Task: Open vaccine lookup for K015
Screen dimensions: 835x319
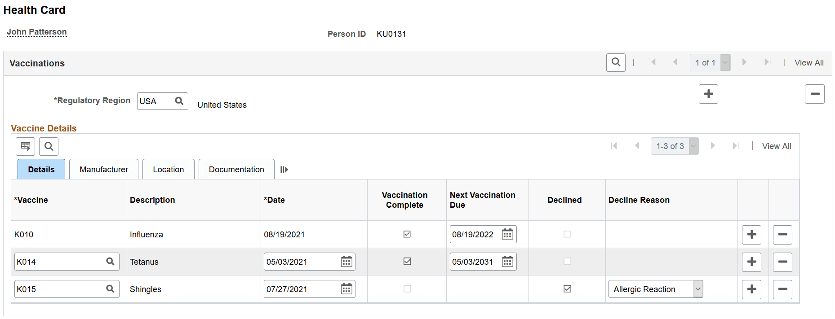Action: click(x=110, y=289)
